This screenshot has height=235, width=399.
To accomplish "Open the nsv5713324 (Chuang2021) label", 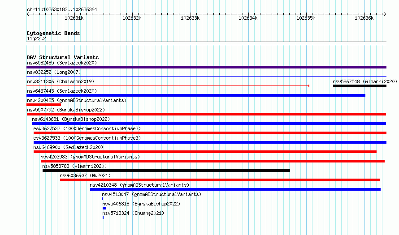I will pyautogui.click(x=133, y=213).
